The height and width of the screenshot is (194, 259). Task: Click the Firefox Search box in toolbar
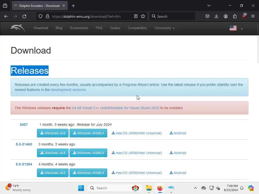coord(172,16)
